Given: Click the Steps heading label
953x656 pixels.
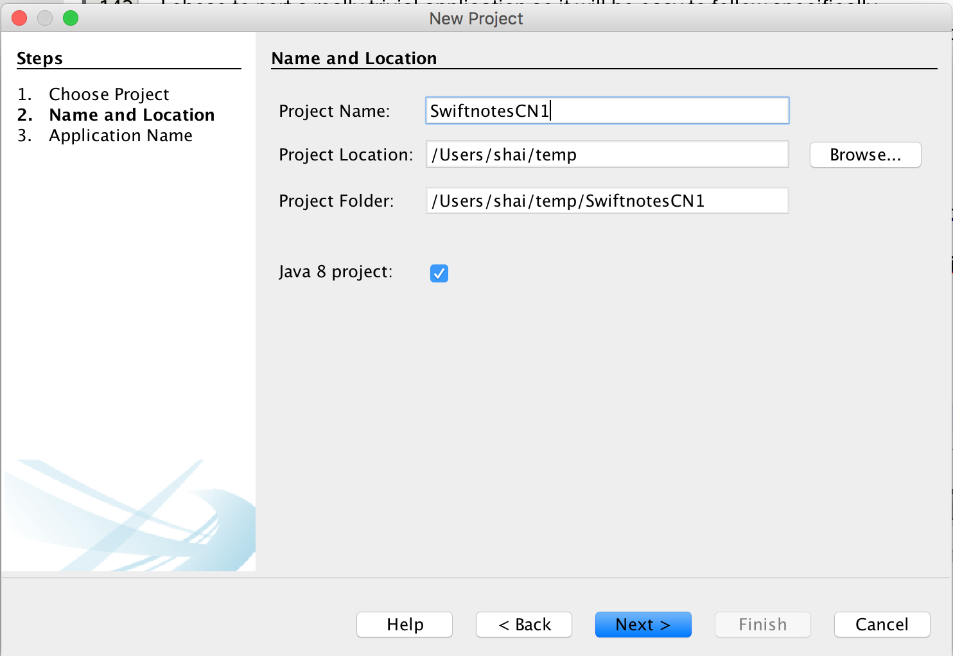Looking at the screenshot, I should point(39,58).
